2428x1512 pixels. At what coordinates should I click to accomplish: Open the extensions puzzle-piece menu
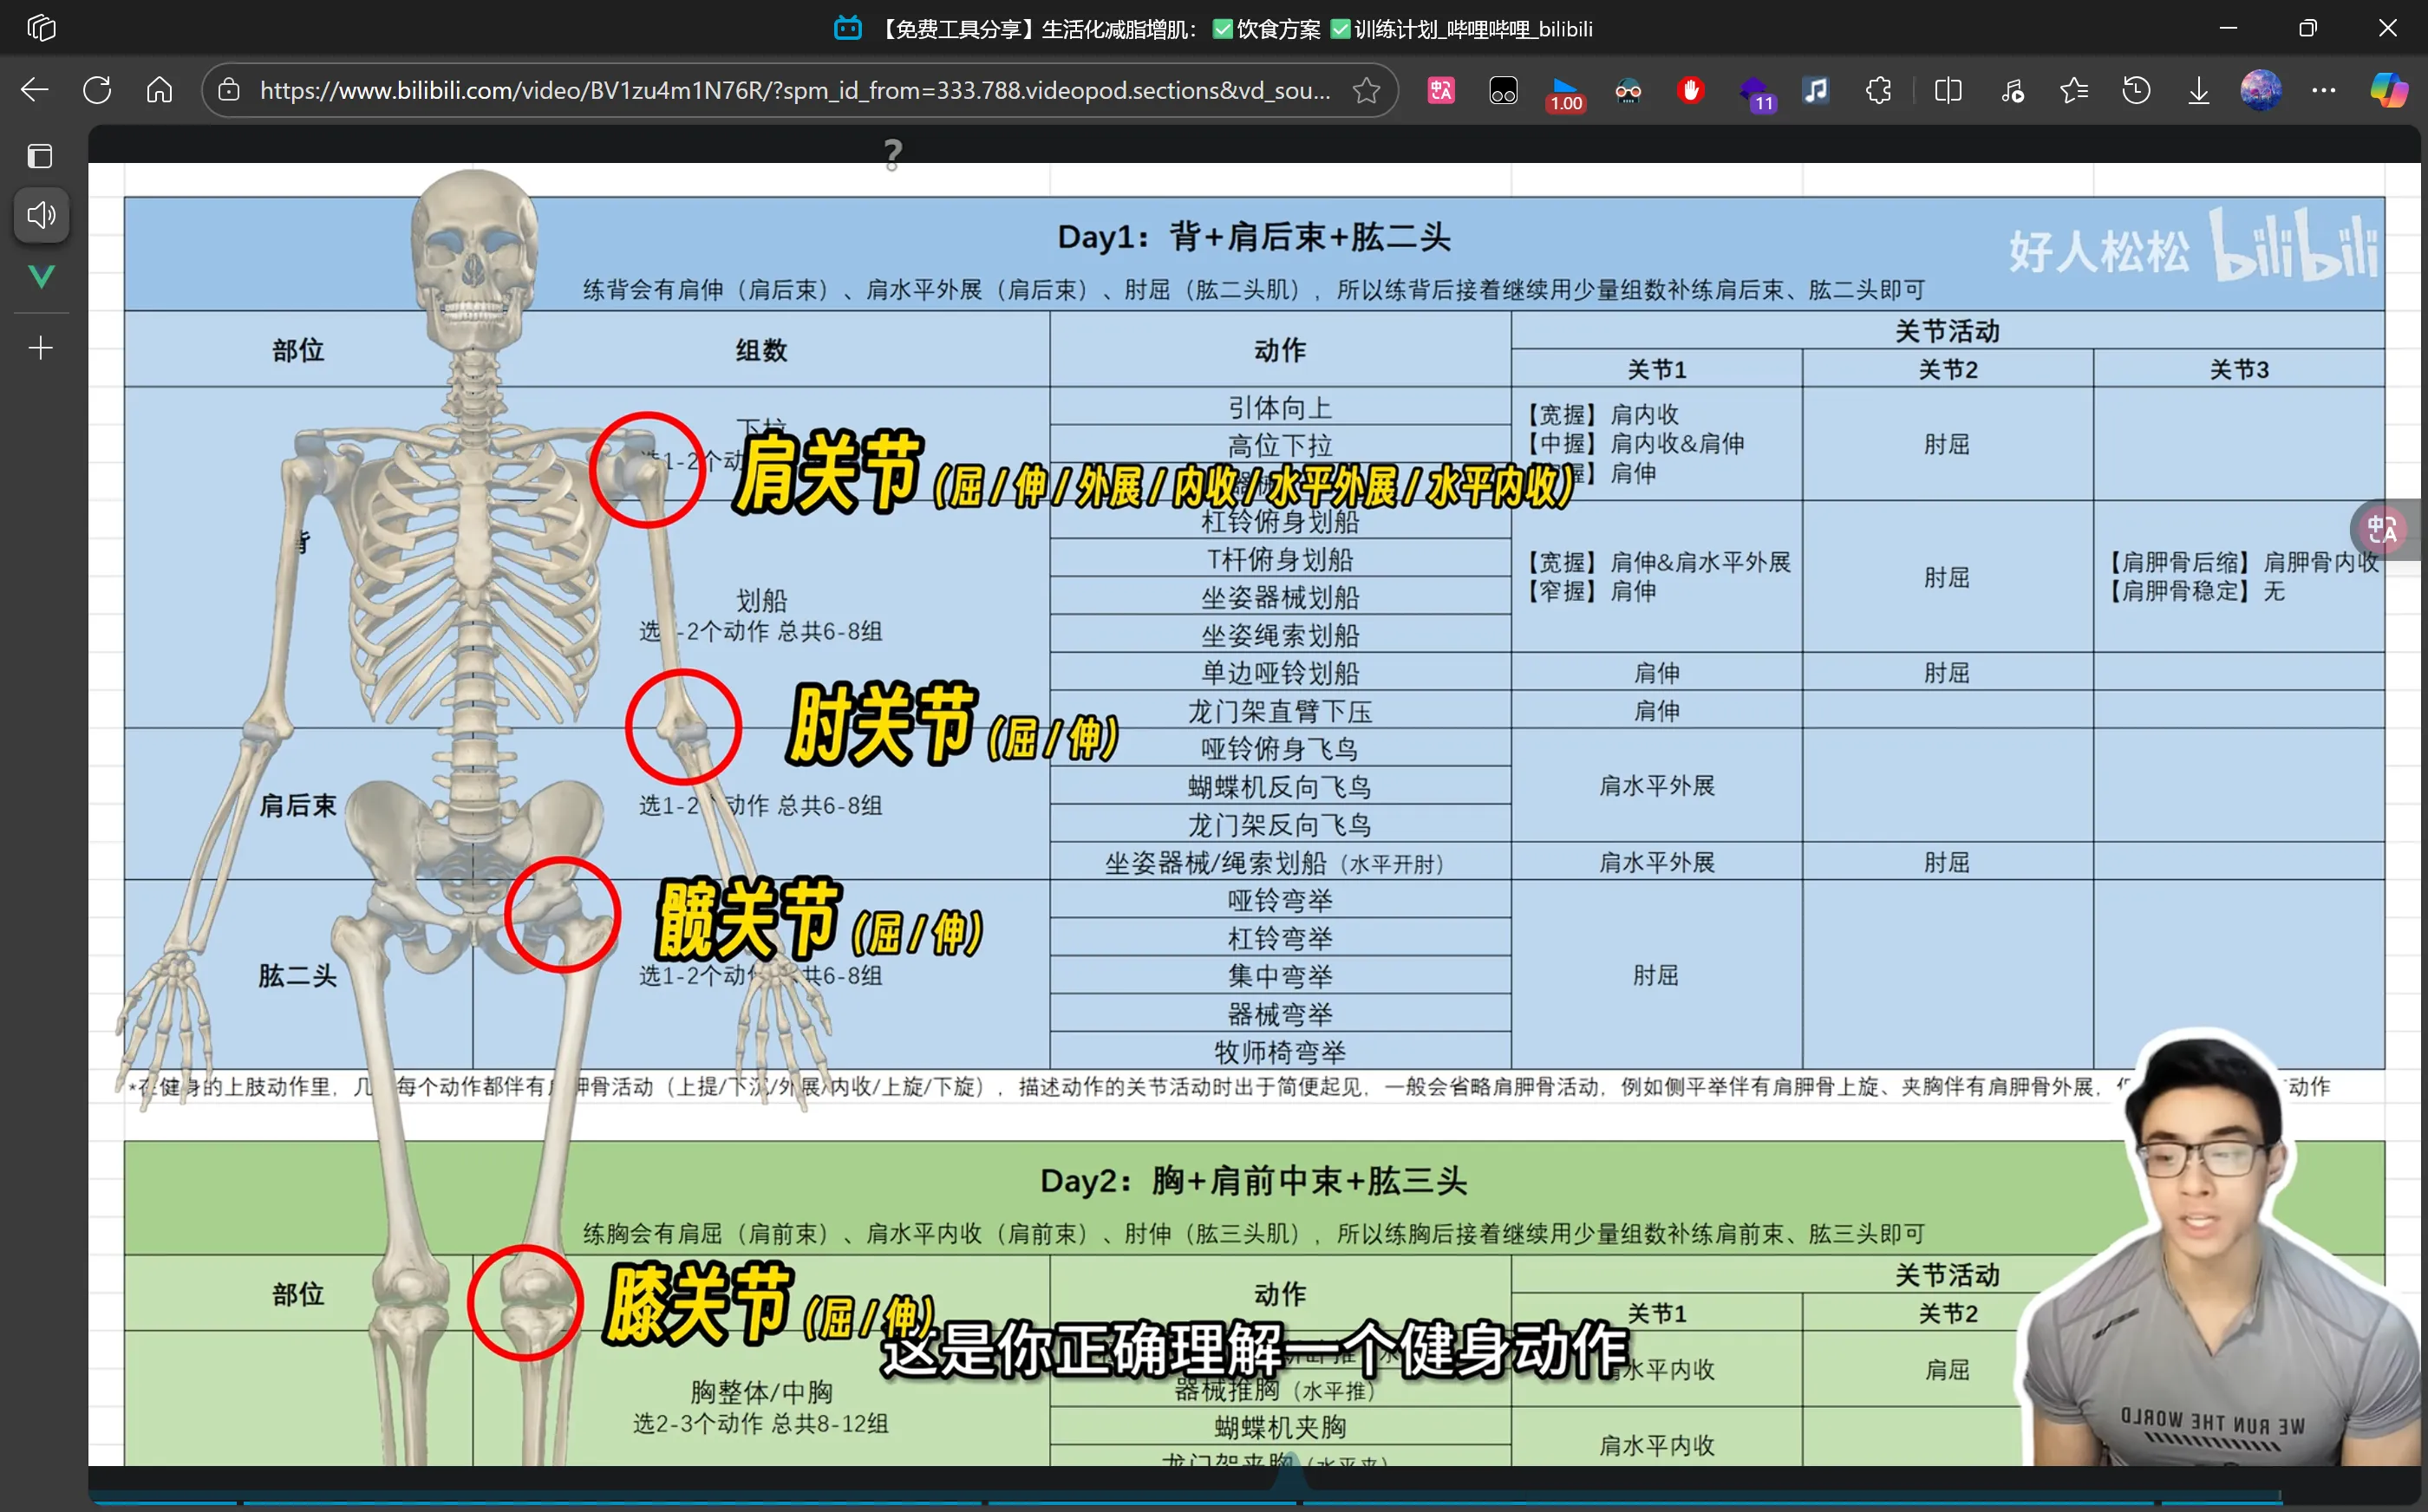pyautogui.click(x=1878, y=91)
